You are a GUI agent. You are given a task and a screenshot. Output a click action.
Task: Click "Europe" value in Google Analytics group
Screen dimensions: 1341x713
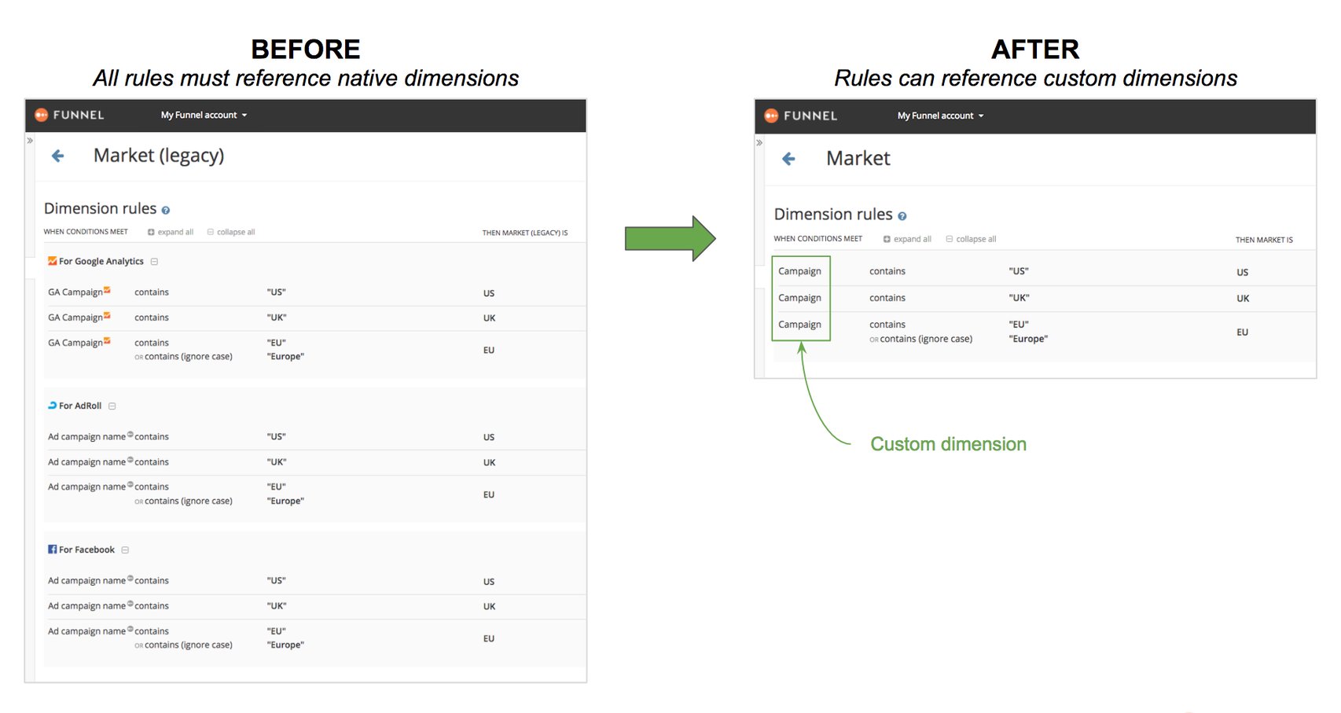click(285, 357)
